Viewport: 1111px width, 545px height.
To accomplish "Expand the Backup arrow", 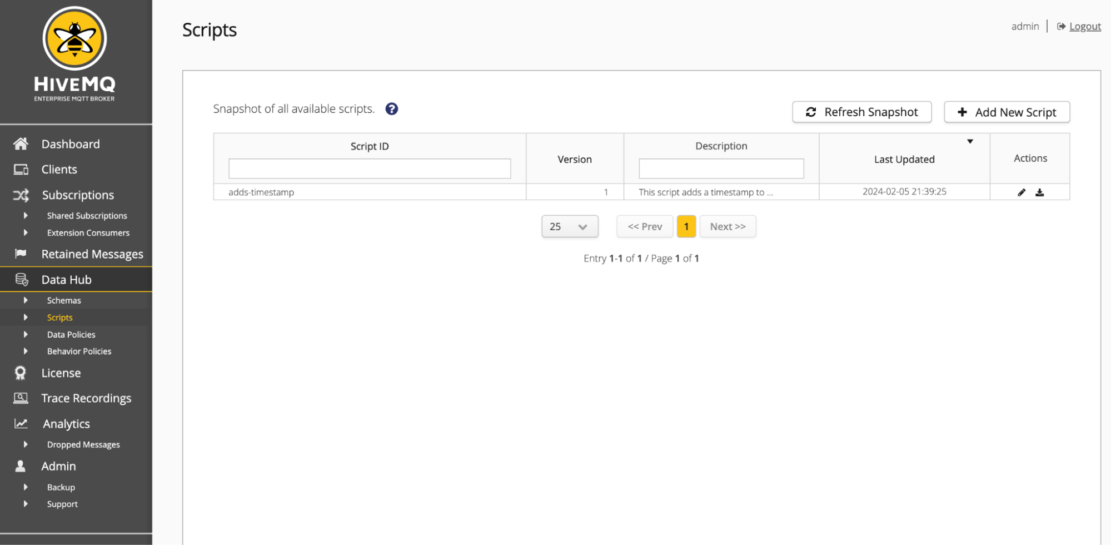I will 26,487.
